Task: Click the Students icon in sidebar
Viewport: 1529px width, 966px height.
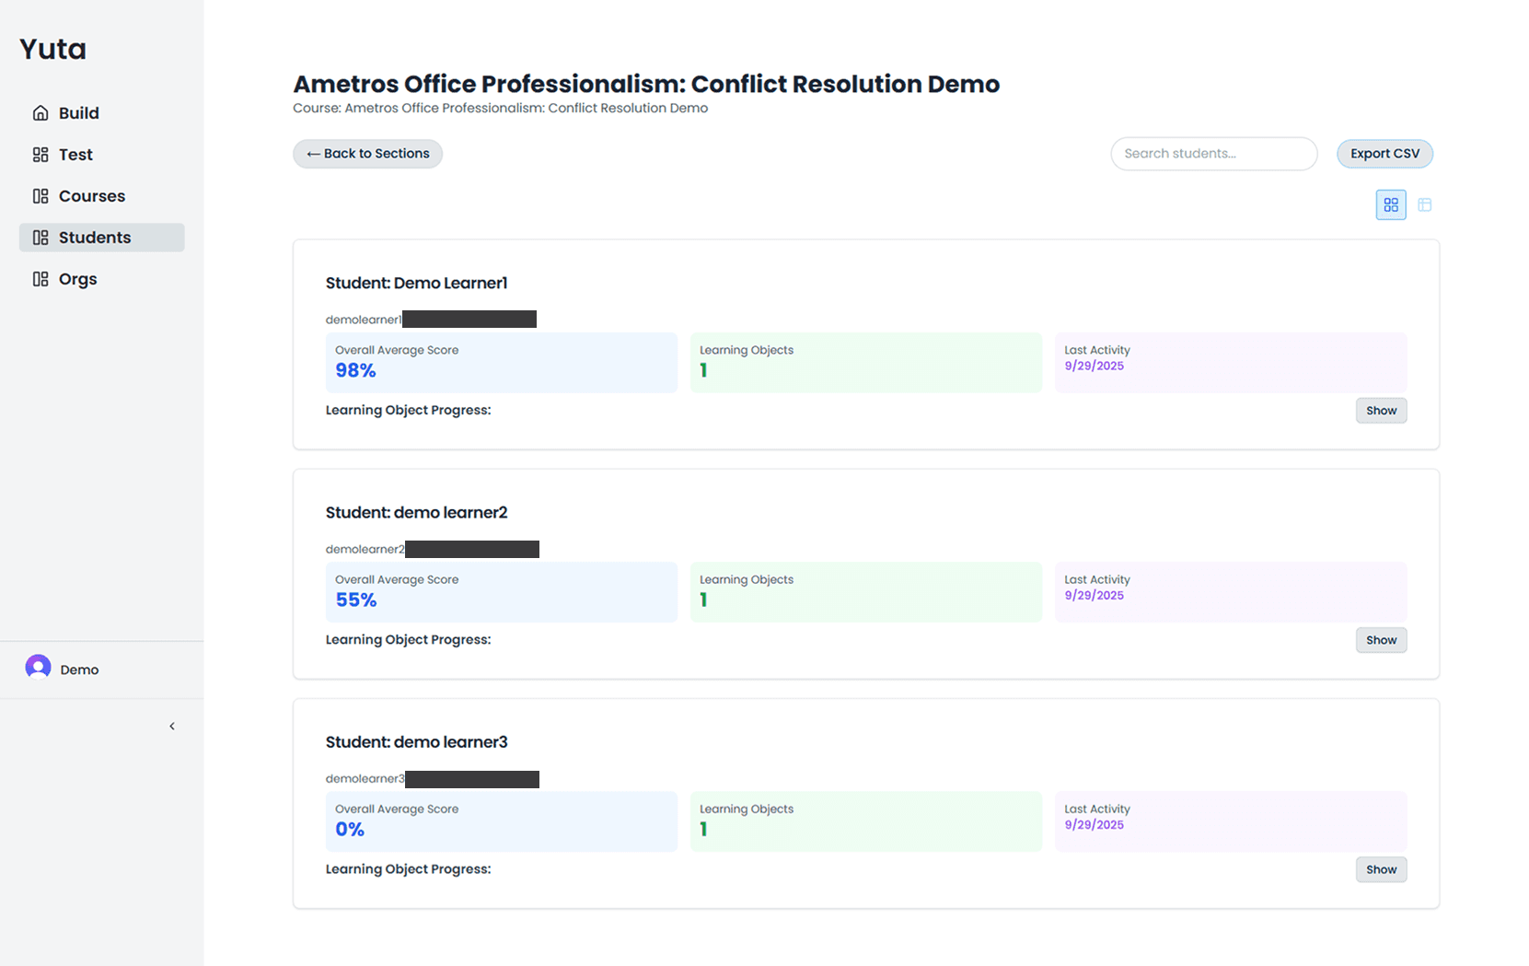Action: [x=41, y=238]
